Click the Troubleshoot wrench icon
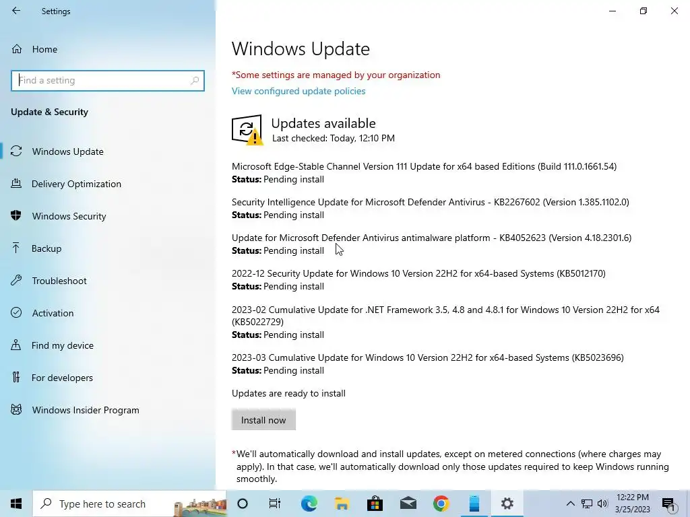This screenshot has height=517, width=690. (16, 280)
